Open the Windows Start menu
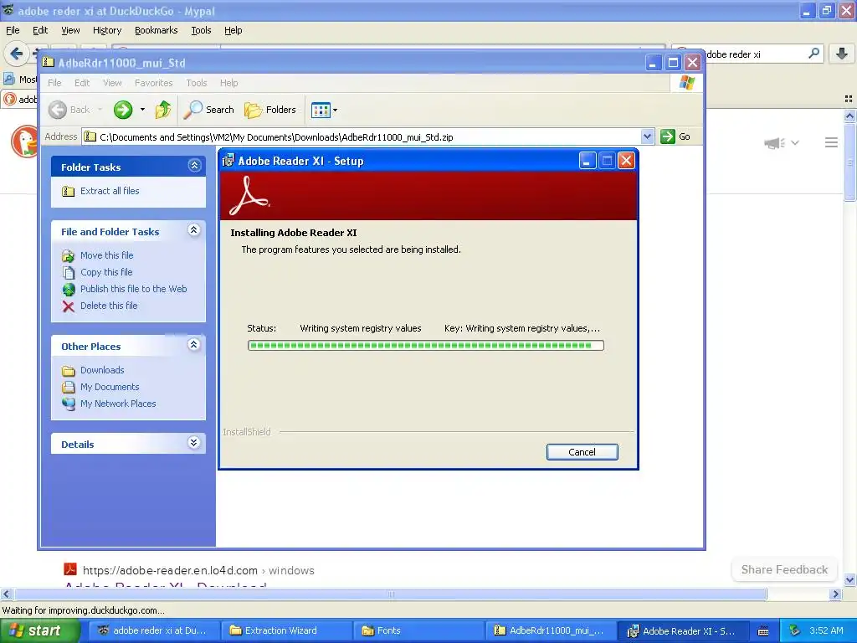The height and width of the screenshot is (643, 857). click(40, 630)
